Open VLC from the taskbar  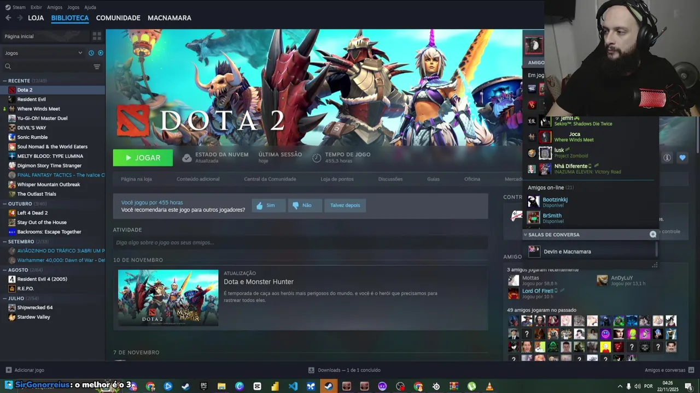[489, 386]
